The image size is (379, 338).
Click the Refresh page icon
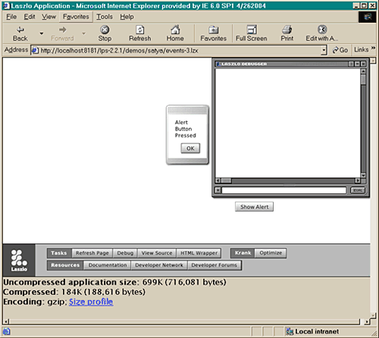140,30
